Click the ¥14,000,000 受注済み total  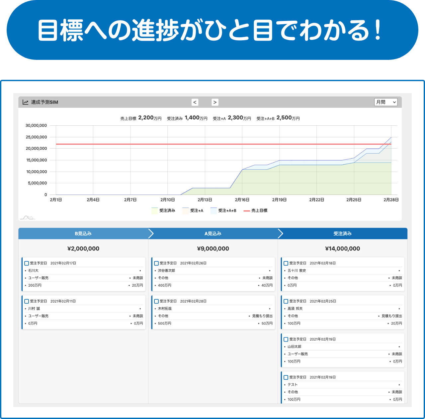coord(343,249)
